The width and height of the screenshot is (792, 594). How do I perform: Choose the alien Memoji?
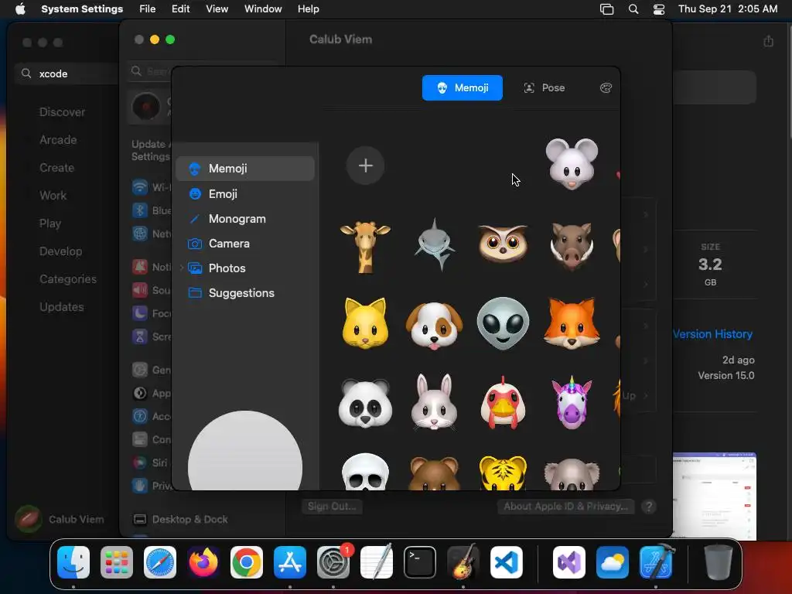point(503,323)
